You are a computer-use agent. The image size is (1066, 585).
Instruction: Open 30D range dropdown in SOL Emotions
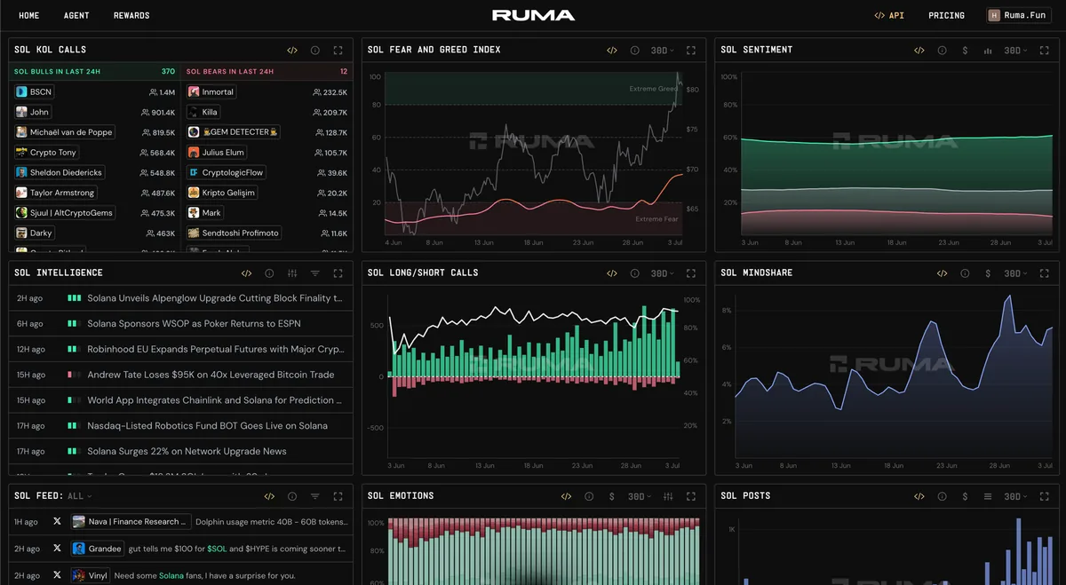point(640,496)
